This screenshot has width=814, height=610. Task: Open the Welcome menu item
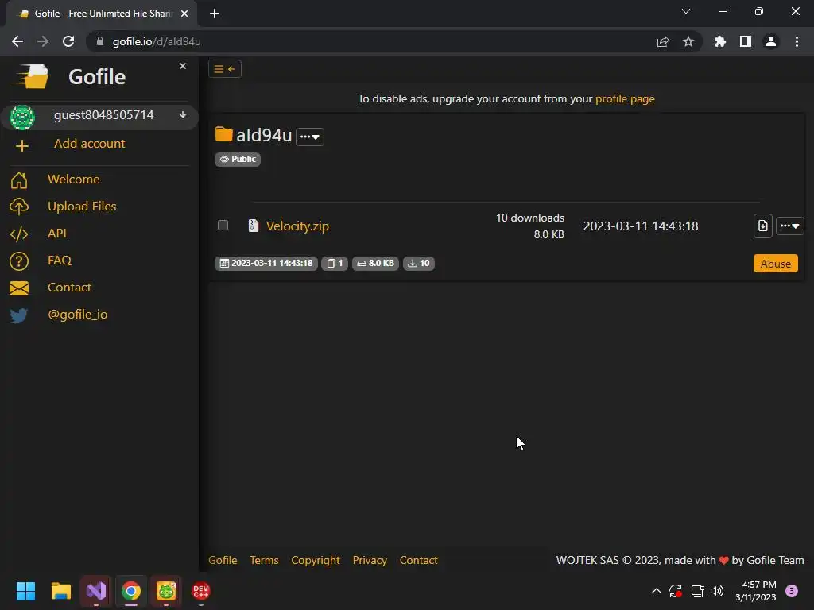click(74, 180)
